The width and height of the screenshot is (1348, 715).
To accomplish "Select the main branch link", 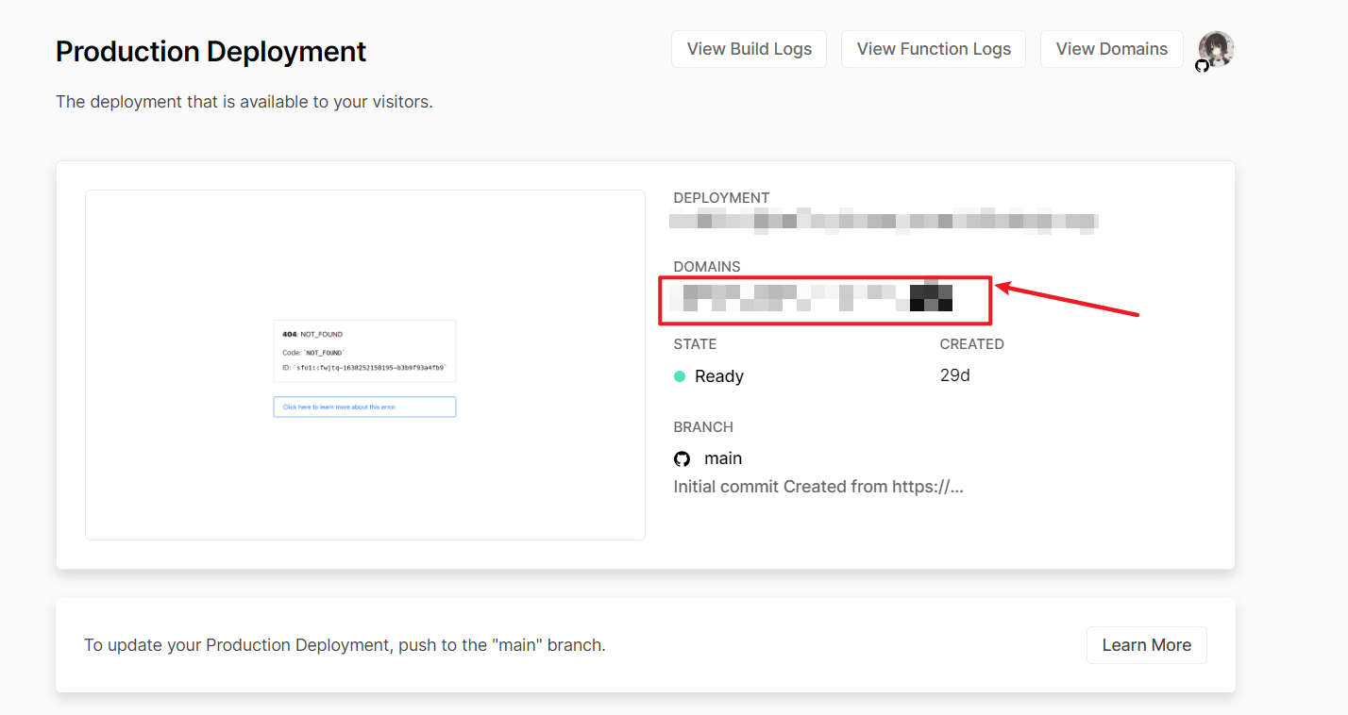I will [723, 458].
